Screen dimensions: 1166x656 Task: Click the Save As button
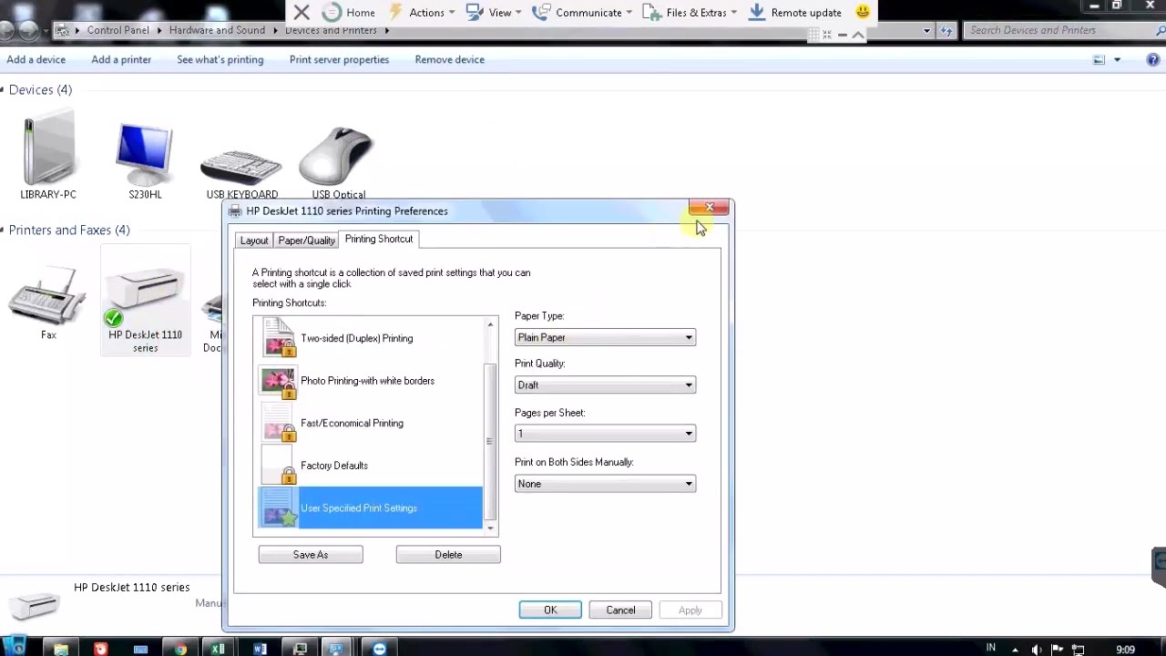[x=311, y=555]
